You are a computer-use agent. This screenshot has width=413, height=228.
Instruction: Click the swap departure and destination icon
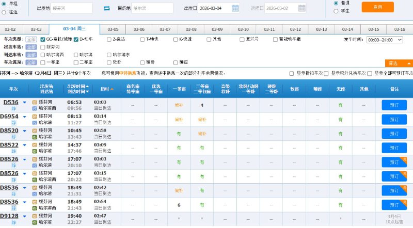pos(107,8)
